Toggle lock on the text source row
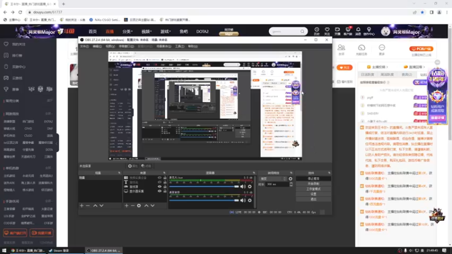Viewport: 452px width, 254px height. pos(165,182)
